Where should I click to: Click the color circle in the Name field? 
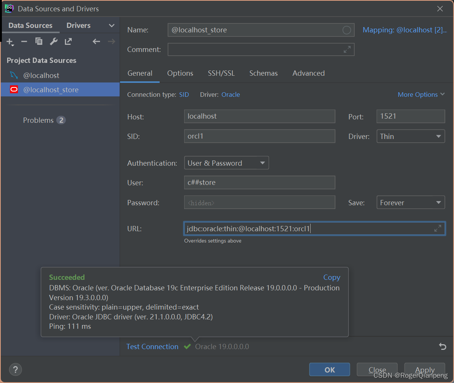coord(346,30)
